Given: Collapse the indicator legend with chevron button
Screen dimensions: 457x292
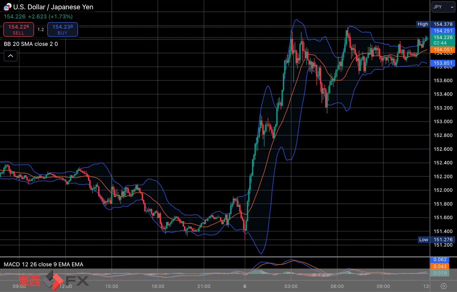Looking at the screenshot, I should pyautogui.click(x=10, y=56).
